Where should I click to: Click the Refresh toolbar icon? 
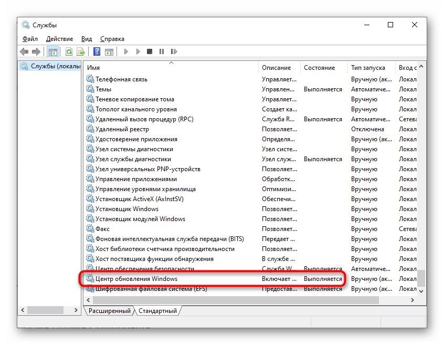coord(69,51)
